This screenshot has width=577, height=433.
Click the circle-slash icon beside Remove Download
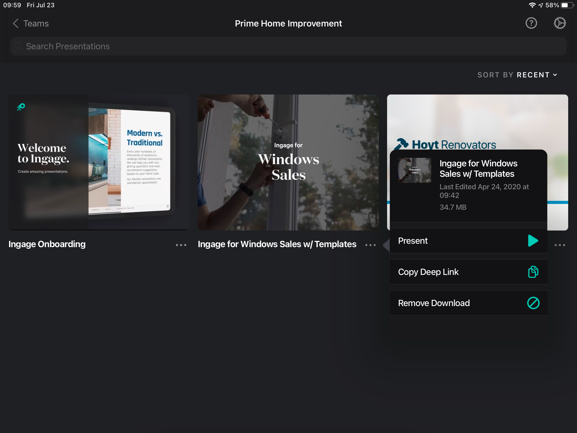pos(533,303)
